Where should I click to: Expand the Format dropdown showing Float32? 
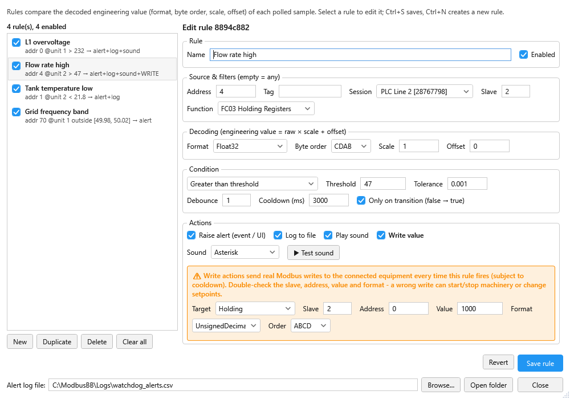pyautogui.click(x=250, y=146)
